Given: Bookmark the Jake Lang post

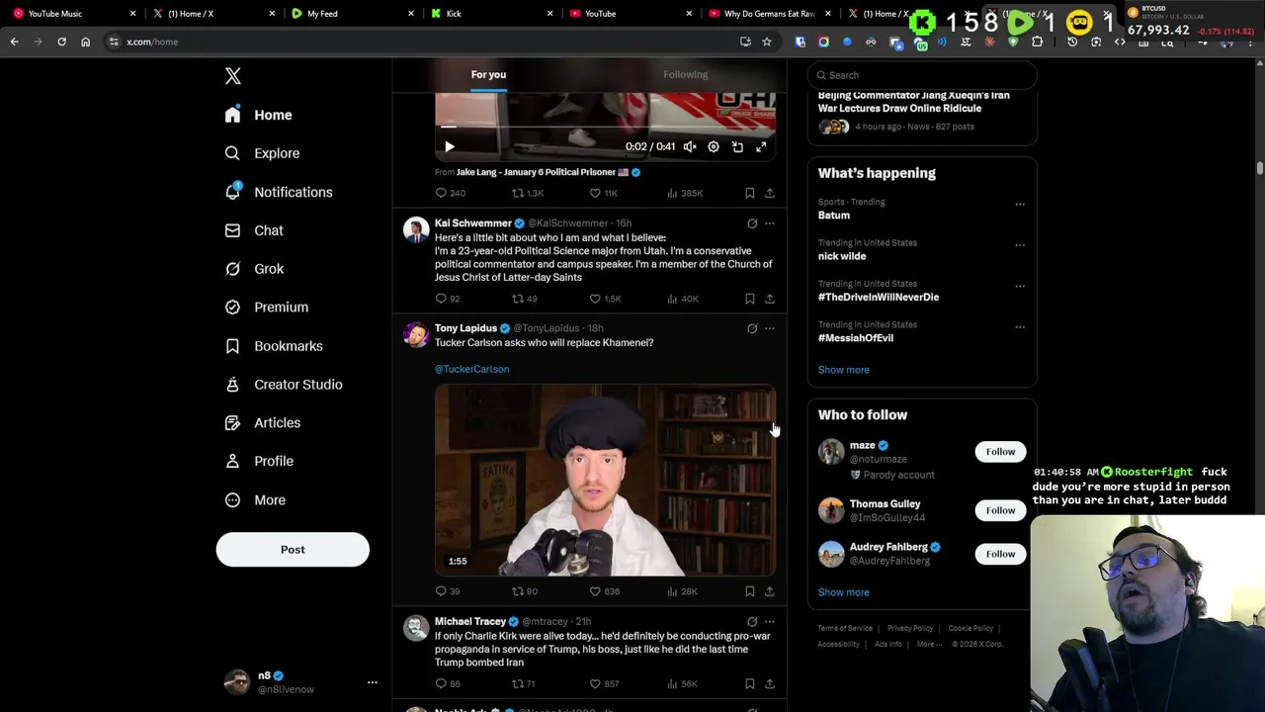Looking at the screenshot, I should pos(750,193).
